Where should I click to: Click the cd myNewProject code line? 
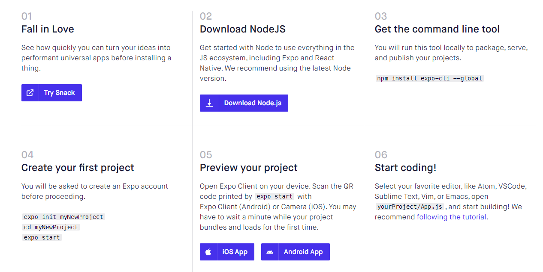click(51, 227)
